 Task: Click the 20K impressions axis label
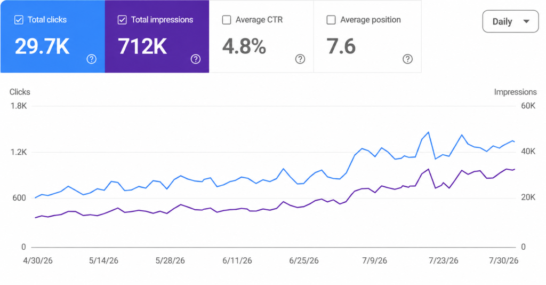(x=528, y=197)
